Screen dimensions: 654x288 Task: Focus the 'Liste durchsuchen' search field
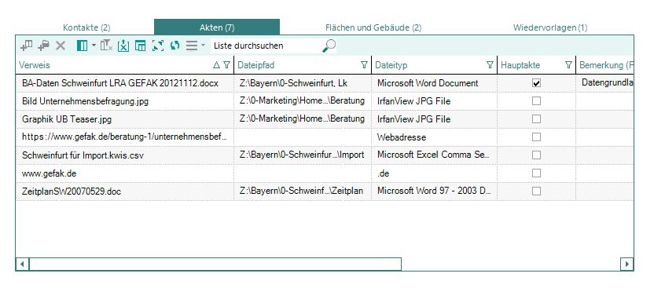tap(266, 46)
